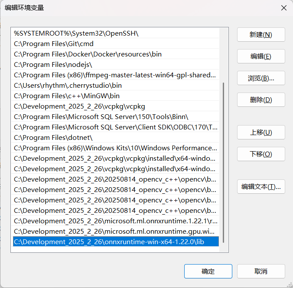Viewport: 293px width, 288px height.
Task: Select C:\Development_2025_2_26\vcpkg\vcpkg entry
Action: [x=116, y=106]
